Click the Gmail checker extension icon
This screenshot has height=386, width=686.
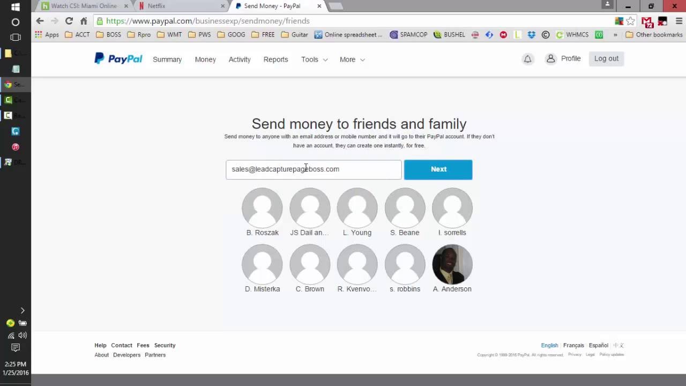point(647,21)
